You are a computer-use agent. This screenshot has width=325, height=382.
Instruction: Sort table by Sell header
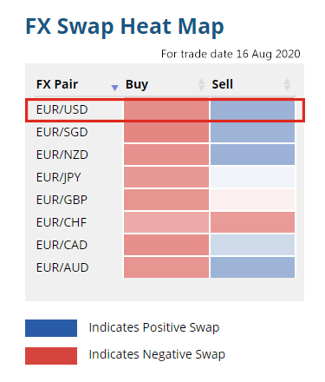(222, 84)
